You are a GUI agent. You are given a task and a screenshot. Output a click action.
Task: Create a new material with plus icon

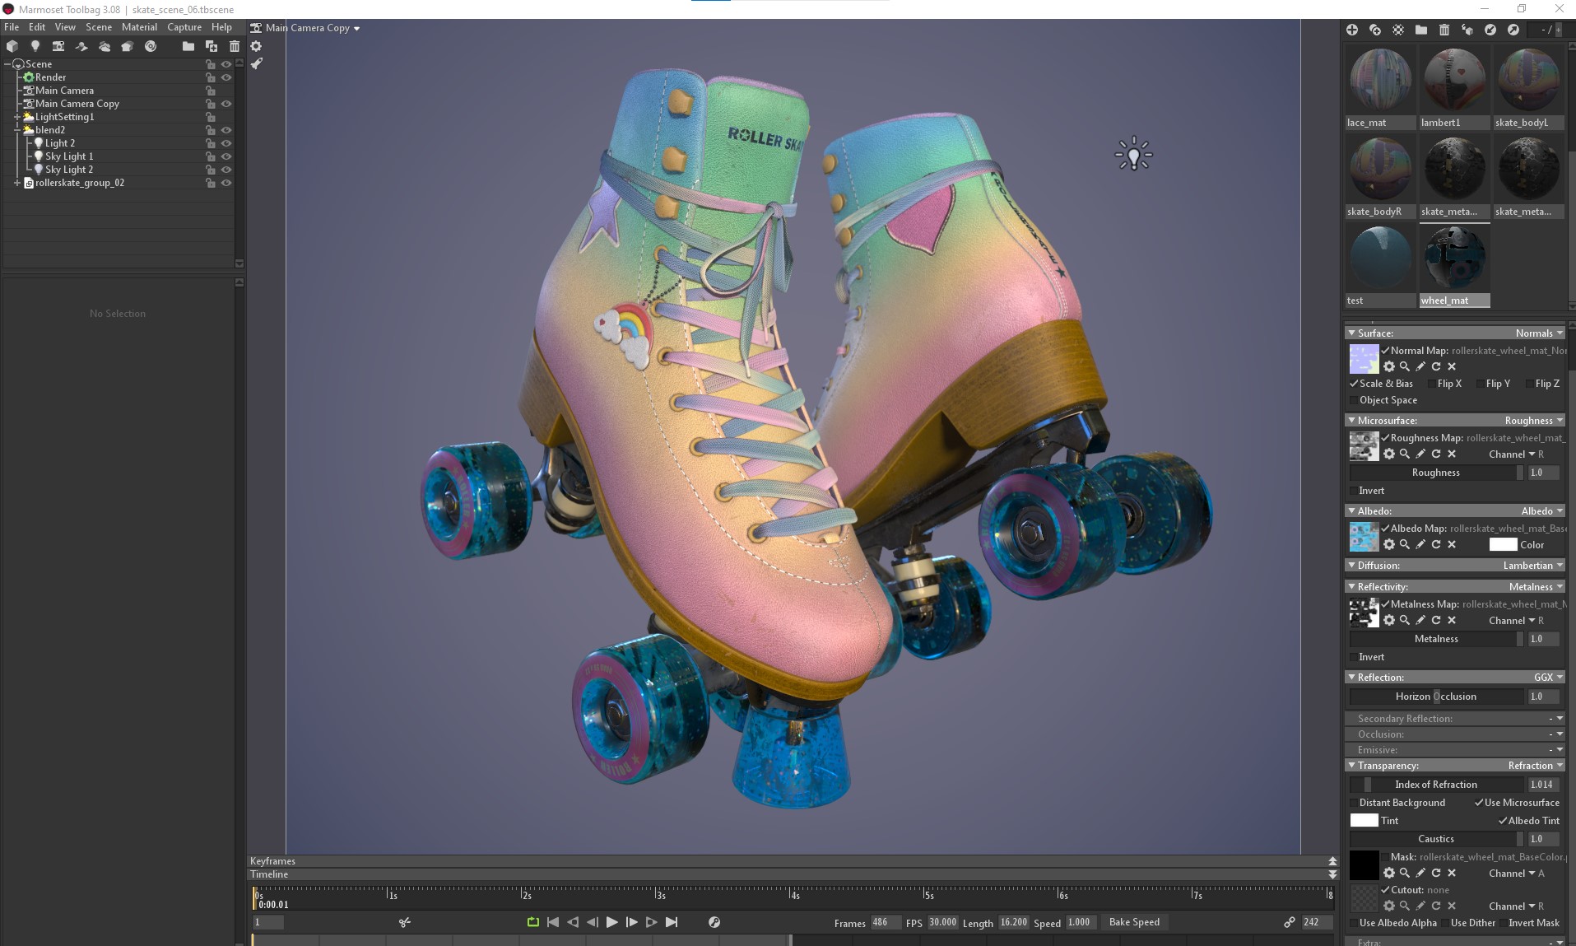tap(1351, 30)
